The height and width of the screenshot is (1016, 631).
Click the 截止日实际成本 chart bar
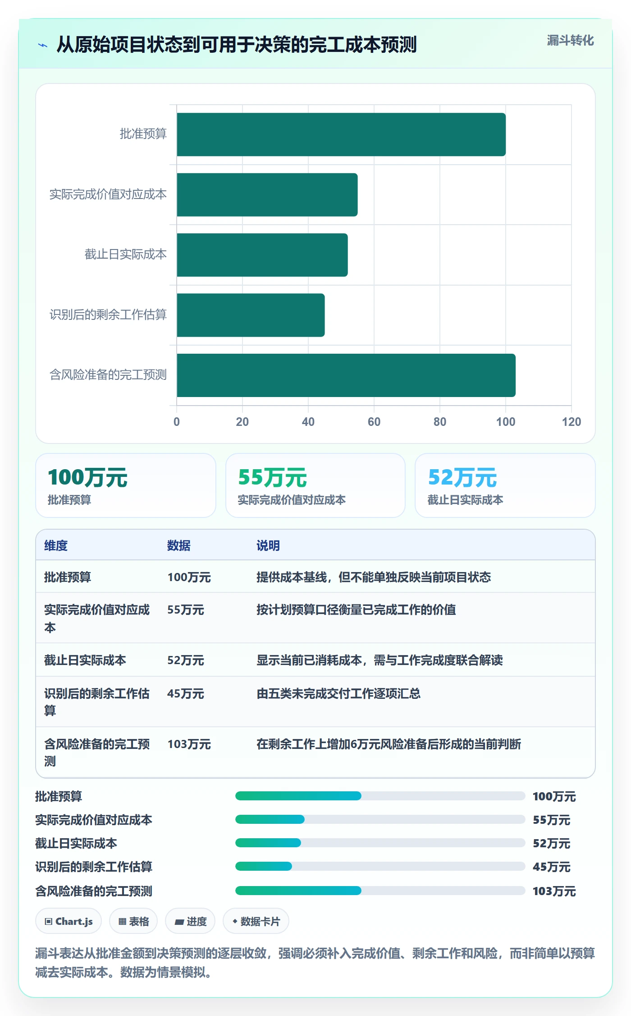pyautogui.click(x=262, y=255)
